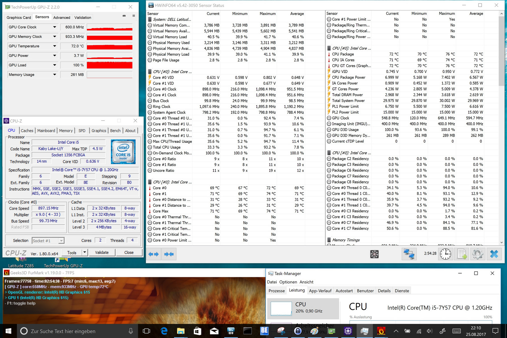507x338 pixels.
Task: Launch Microsoft Edge from taskbar
Action: coord(164,331)
